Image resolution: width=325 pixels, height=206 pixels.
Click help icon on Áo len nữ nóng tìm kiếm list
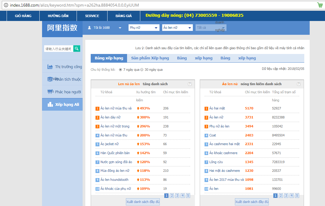tap(299, 84)
